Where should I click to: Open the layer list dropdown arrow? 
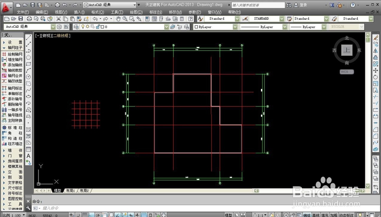(166, 27)
